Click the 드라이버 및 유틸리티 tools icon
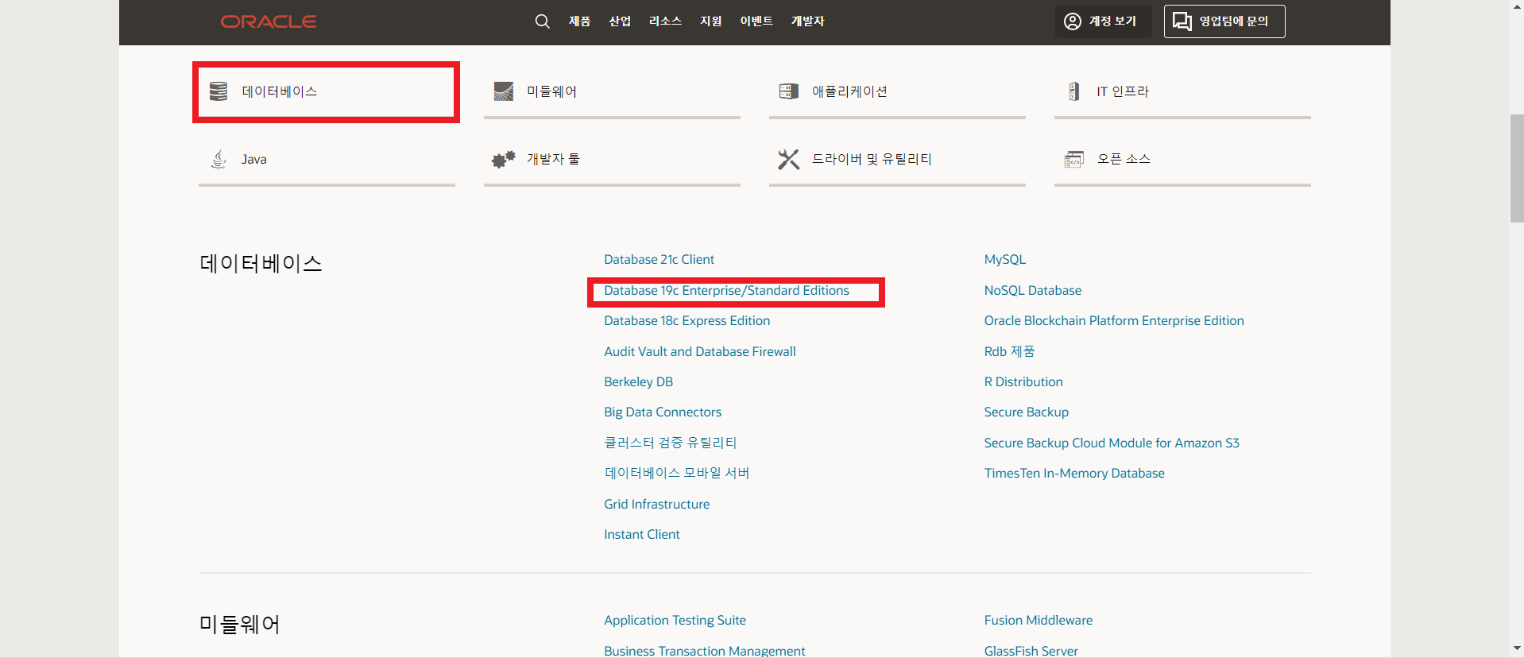Viewport: 1524px width, 658px height. click(789, 159)
